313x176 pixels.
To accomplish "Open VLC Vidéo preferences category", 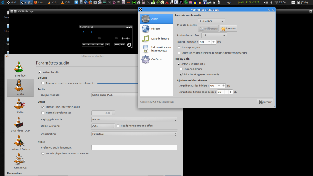I will tap(20, 105).
